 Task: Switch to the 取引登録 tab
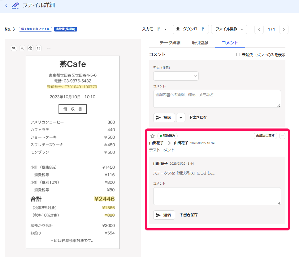click(200, 43)
